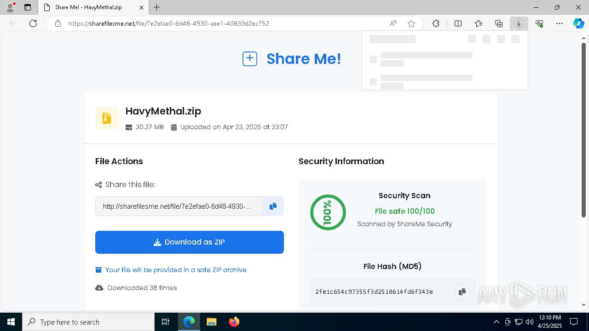This screenshot has width=589, height=331.
Task: Click the Download as ZIP button
Action: tap(190, 242)
